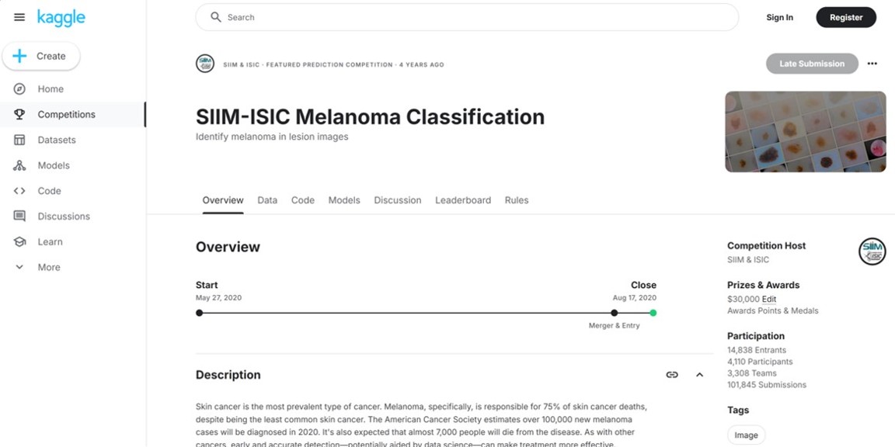Viewport: 895px width, 447px height.
Task: Open Datasets via the table icon
Action: (x=19, y=140)
